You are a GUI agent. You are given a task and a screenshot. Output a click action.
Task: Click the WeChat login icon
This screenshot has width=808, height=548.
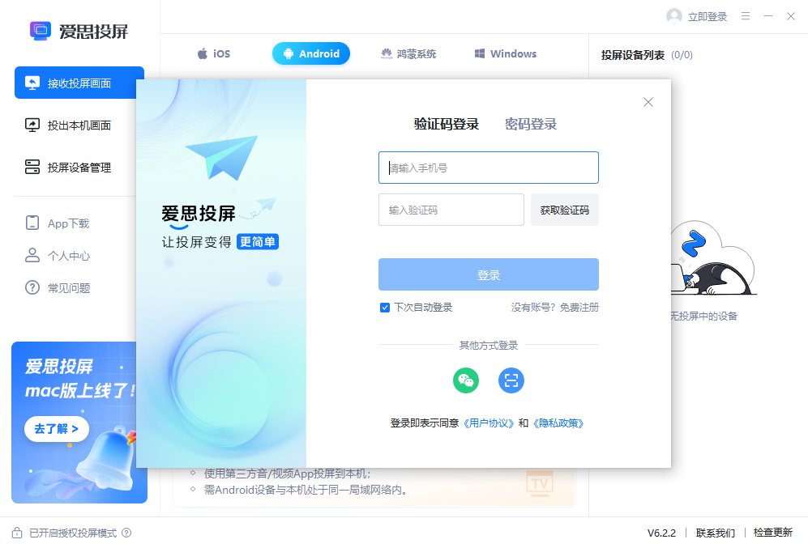(x=466, y=380)
